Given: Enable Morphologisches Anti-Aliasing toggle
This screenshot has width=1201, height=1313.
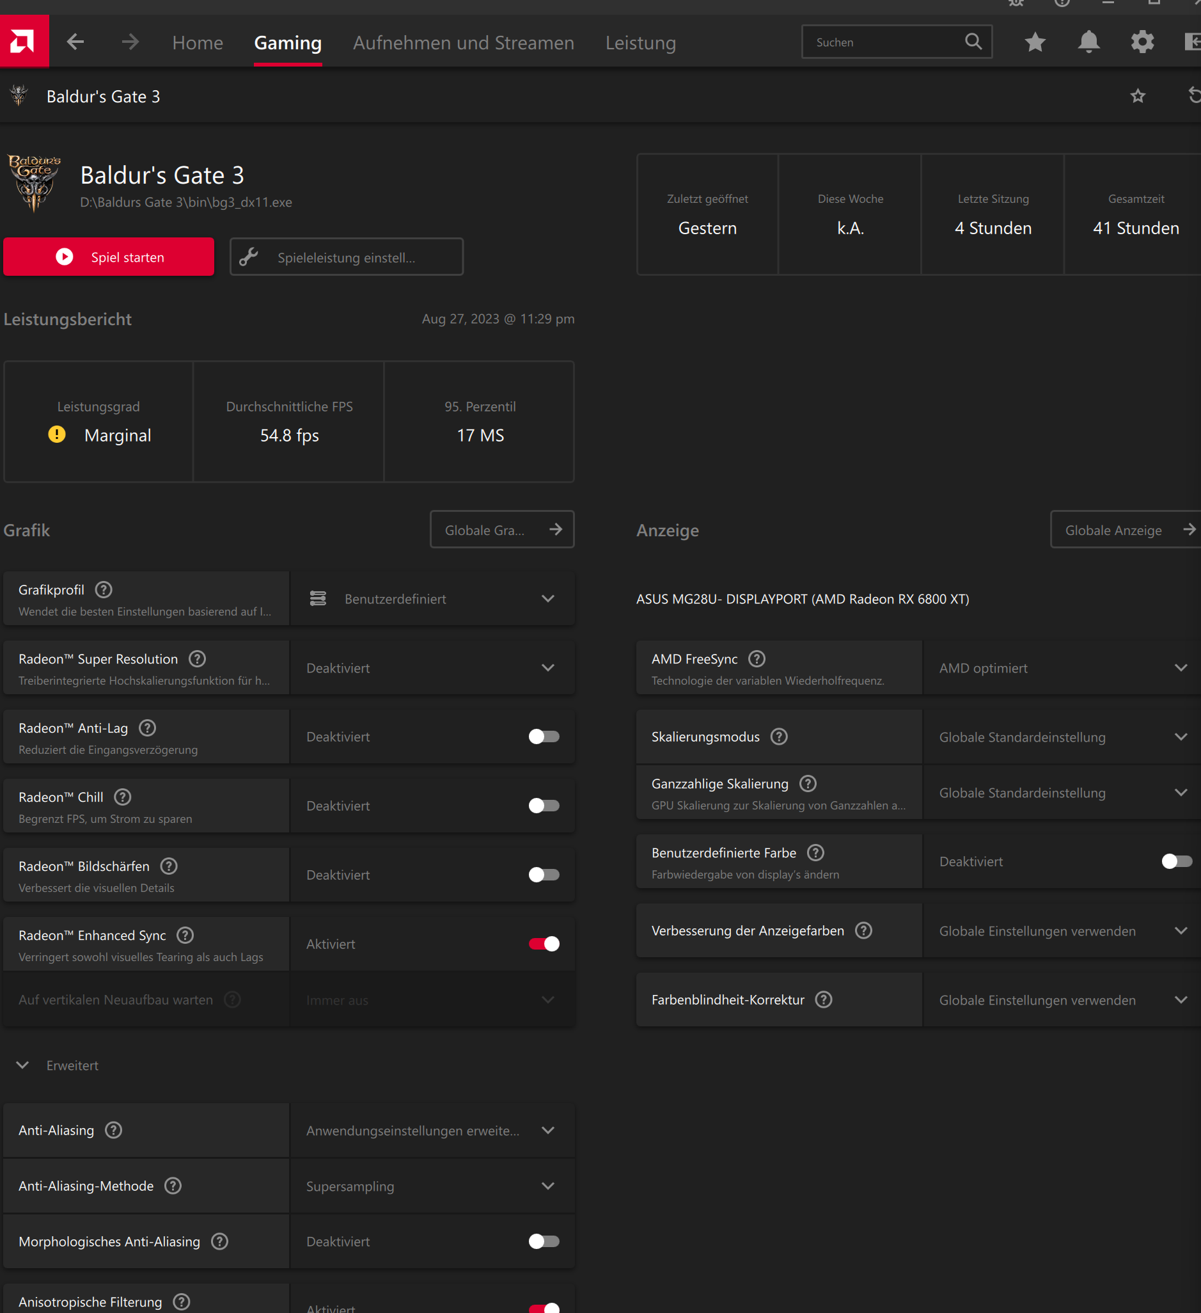Looking at the screenshot, I should click(x=544, y=1241).
